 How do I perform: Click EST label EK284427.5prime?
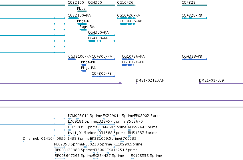click(x=108, y=156)
